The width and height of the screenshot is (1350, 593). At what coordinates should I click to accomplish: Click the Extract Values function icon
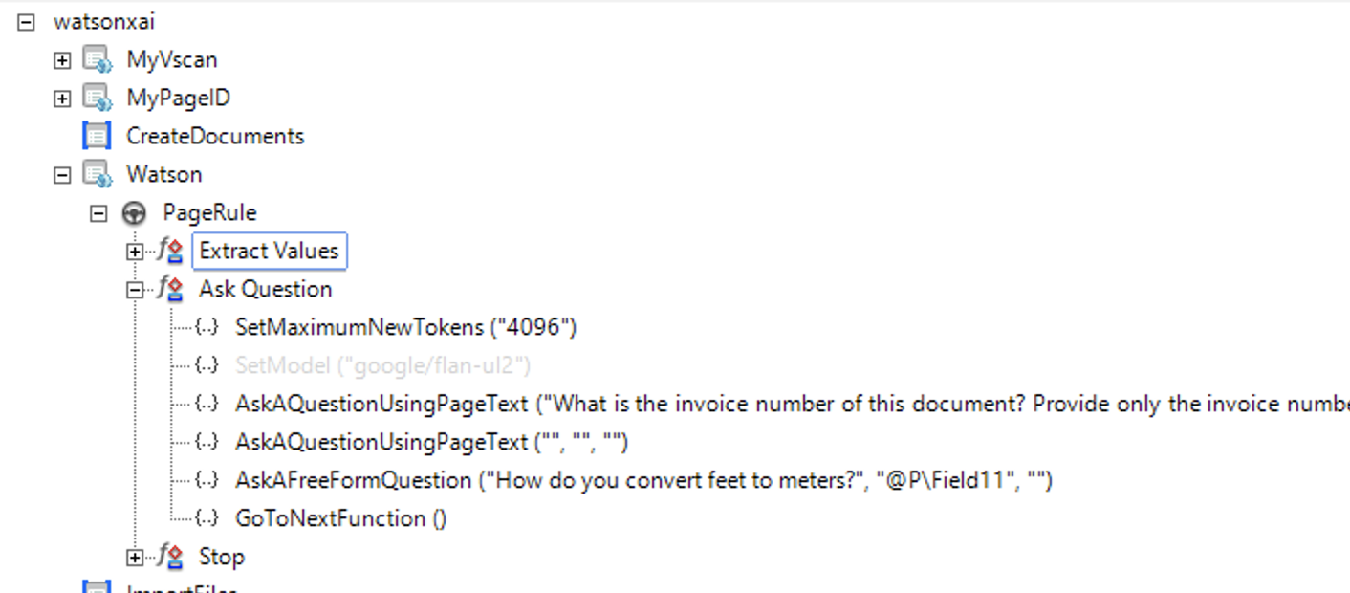(x=170, y=252)
